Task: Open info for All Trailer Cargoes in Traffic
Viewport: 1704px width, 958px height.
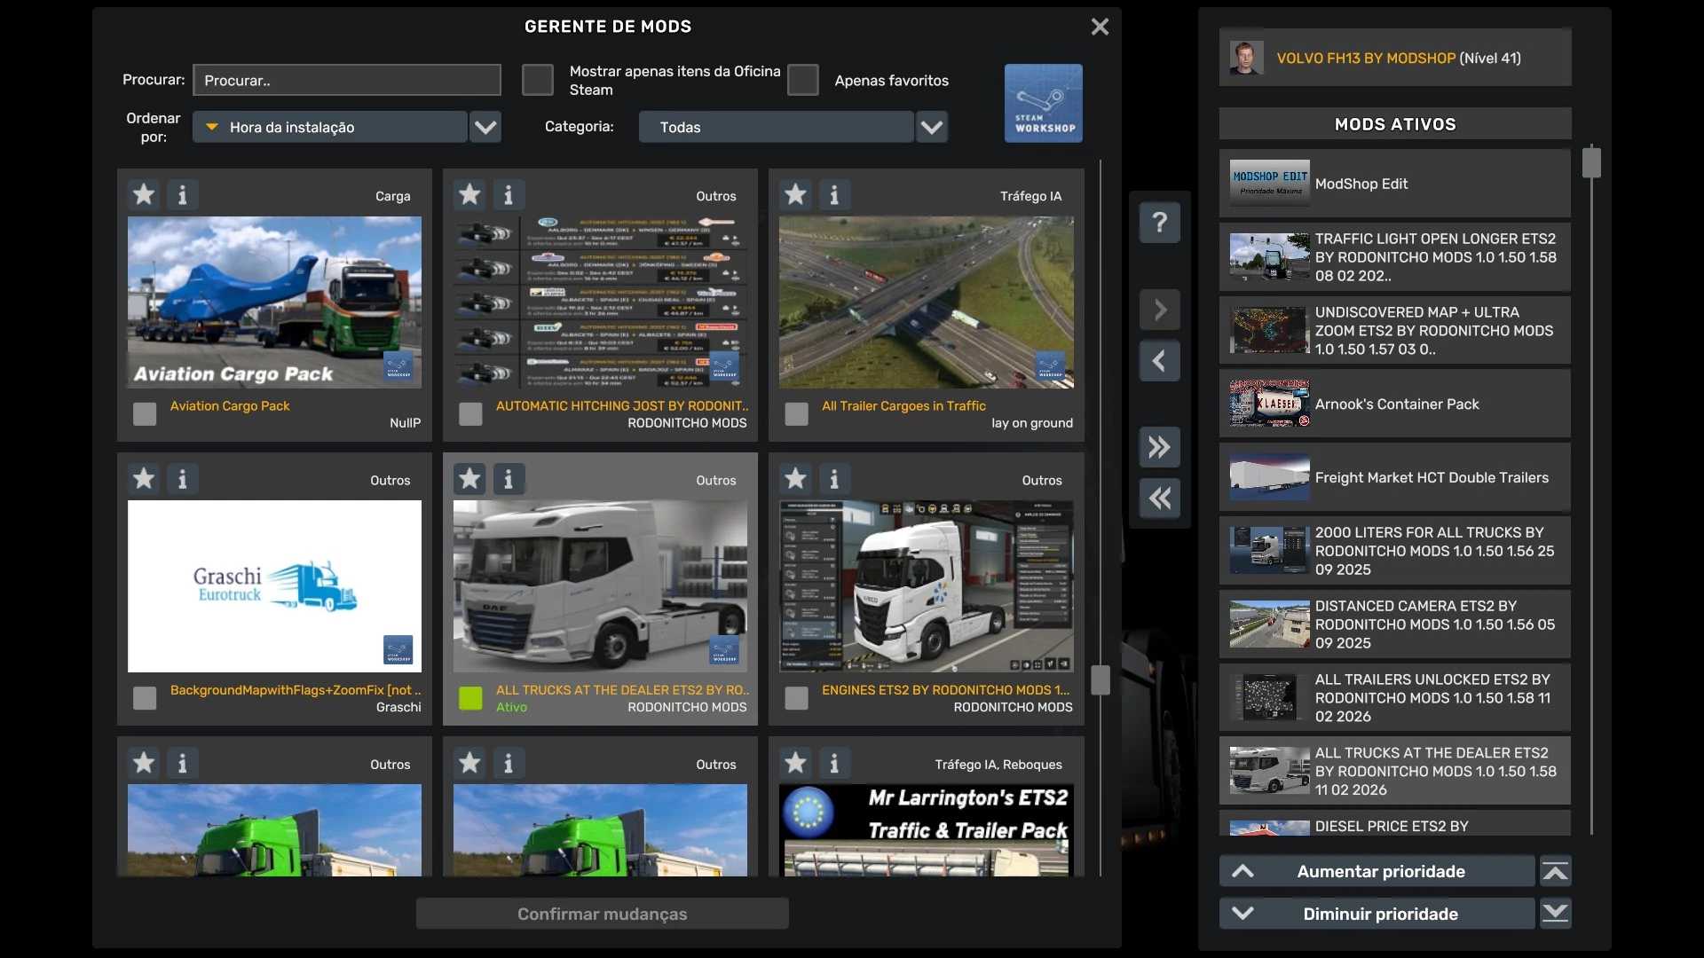Action: (x=834, y=194)
